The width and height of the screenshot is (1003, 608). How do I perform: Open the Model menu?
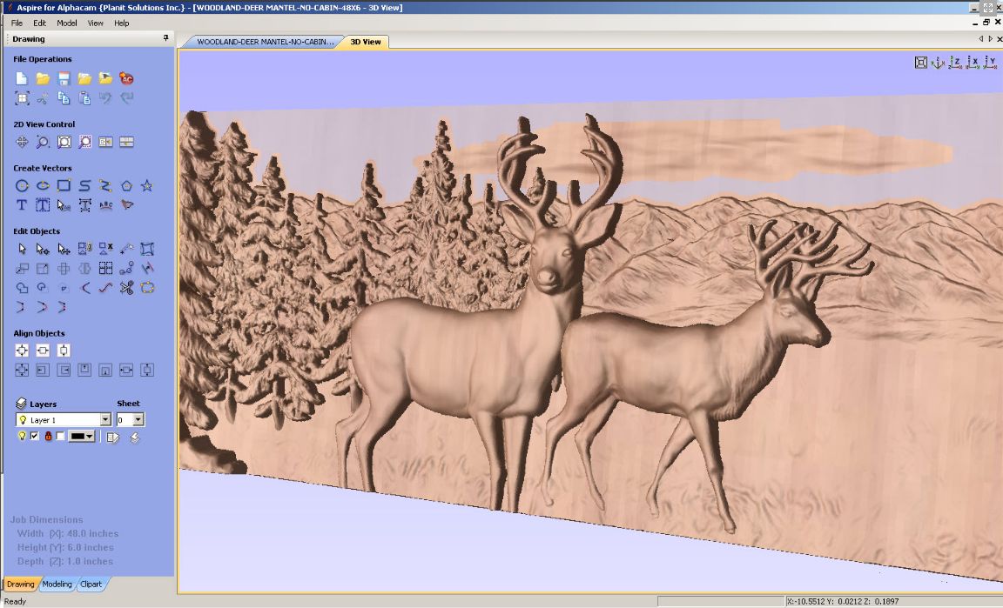pos(66,23)
